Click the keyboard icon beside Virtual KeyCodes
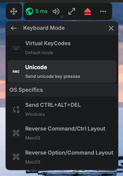 tap(16, 48)
